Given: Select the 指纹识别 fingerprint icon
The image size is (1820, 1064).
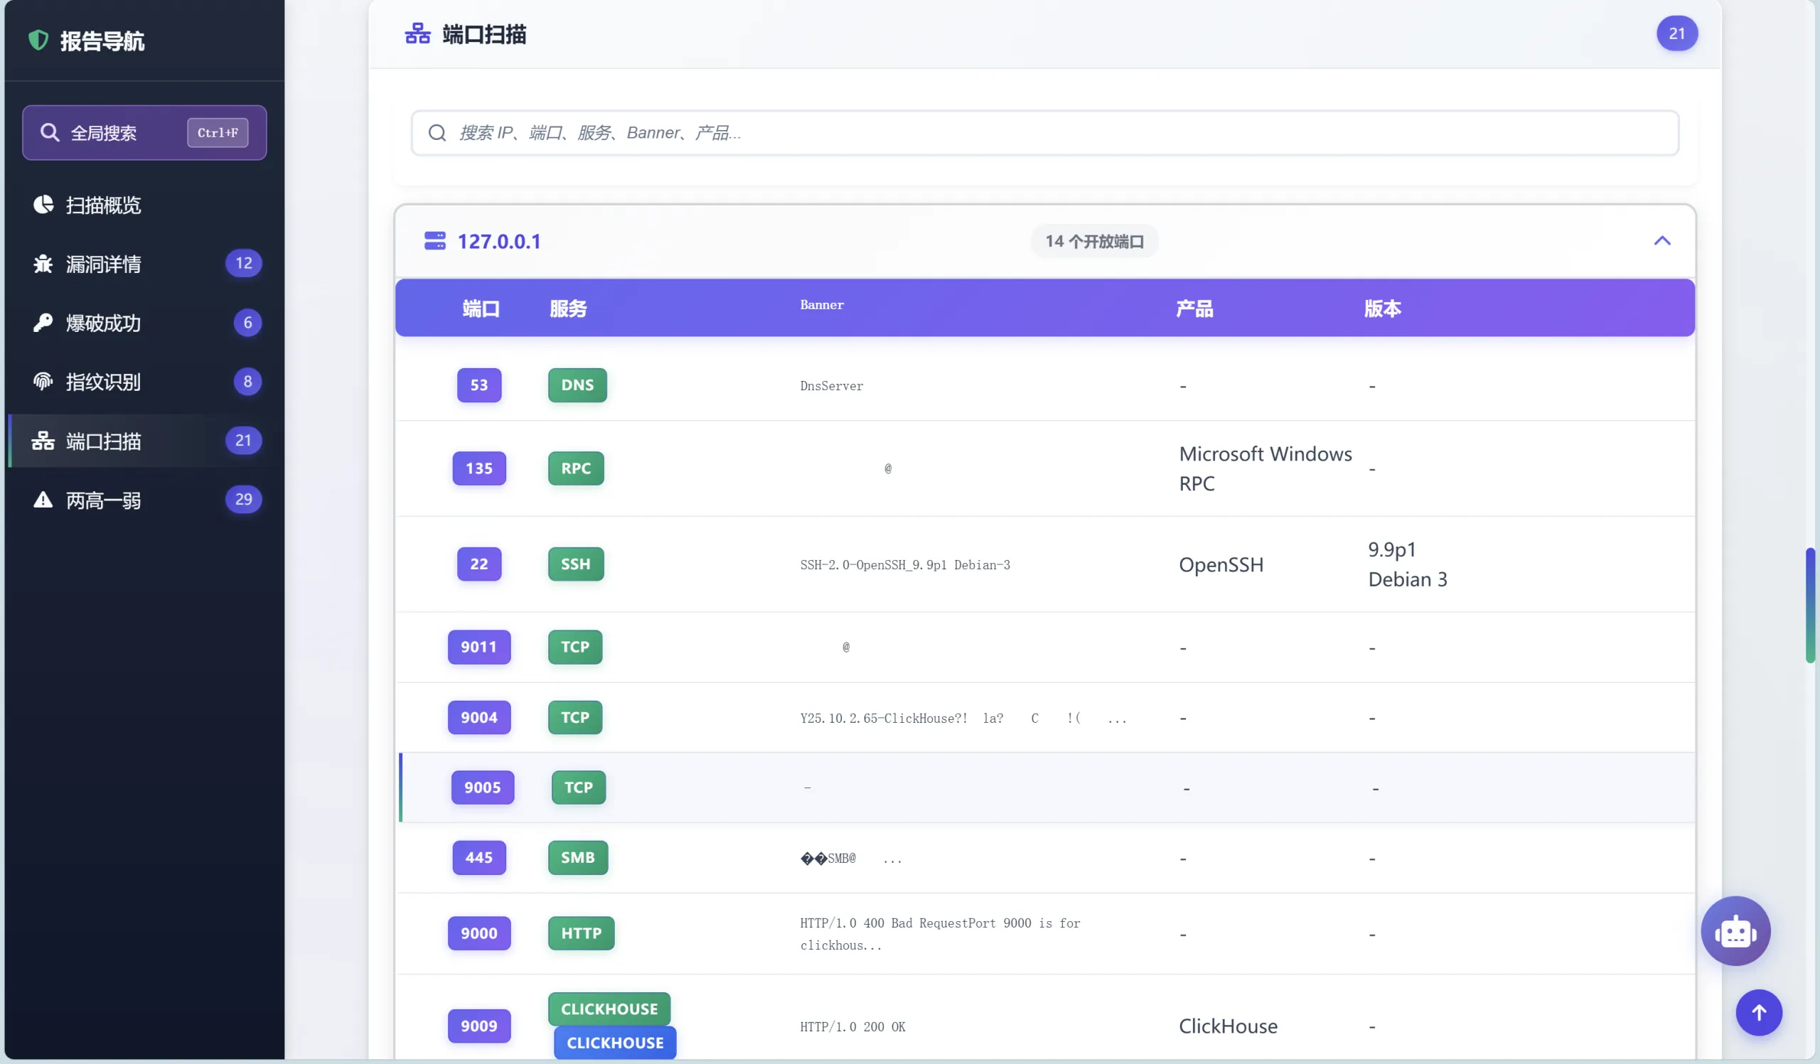Looking at the screenshot, I should [42, 382].
